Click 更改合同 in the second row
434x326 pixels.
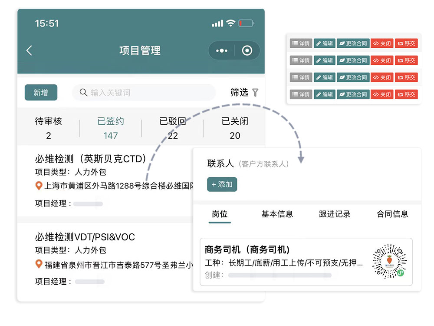click(x=353, y=60)
